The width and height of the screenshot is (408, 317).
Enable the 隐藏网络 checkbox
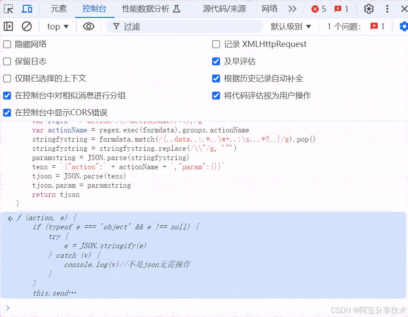(x=7, y=44)
